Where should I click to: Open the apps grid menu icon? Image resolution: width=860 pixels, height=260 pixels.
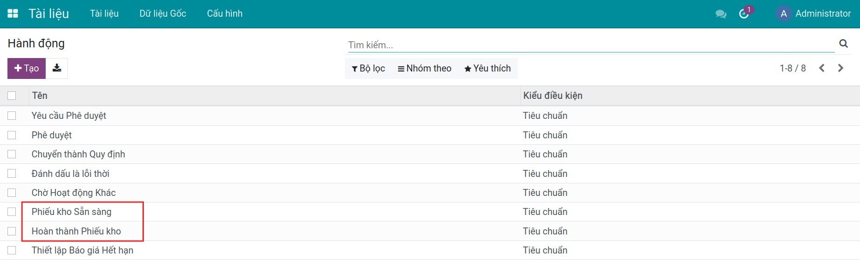[13, 13]
